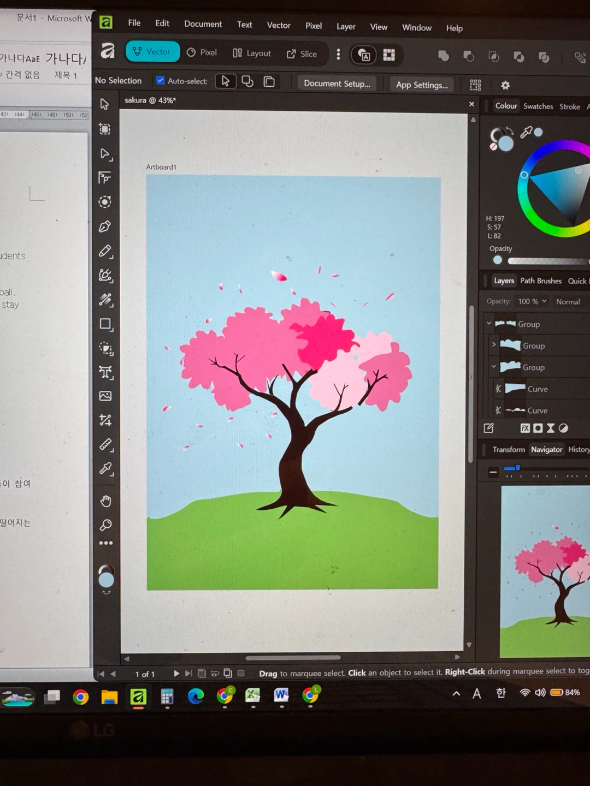Switch to Slice studio
590x786 pixels.
(x=302, y=53)
